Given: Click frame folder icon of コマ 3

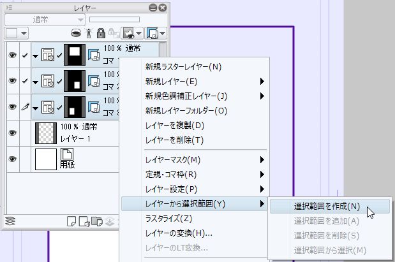Looking at the screenshot, I should (48, 106).
